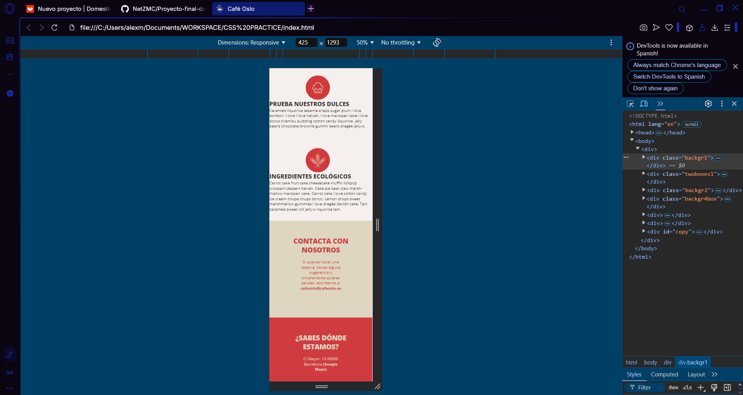Viewport: 743px width, 395px height.
Task: Toggle the :hov element state button
Action: click(x=673, y=387)
